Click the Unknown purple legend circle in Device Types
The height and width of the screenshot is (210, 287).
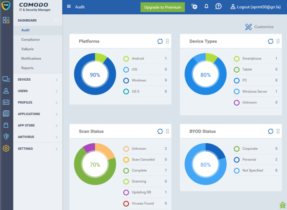237,102
